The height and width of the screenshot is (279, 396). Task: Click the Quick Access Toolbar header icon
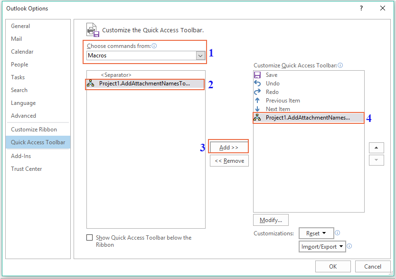pyautogui.click(x=92, y=29)
